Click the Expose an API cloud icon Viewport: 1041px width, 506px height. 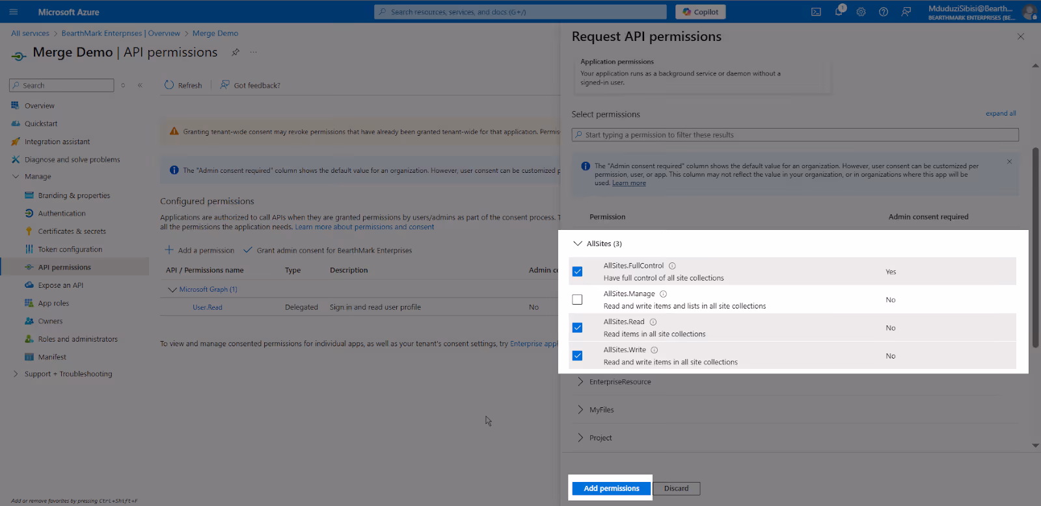click(x=29, y=285)
